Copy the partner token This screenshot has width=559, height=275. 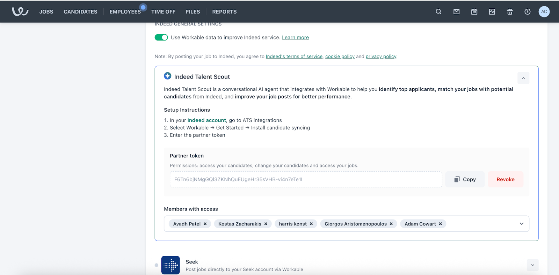(x=465, y=179)
